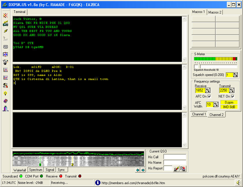Click the Receive frequency spinner arrows
The width and height of the screenshot is (243, 187).
pos(208,90)
